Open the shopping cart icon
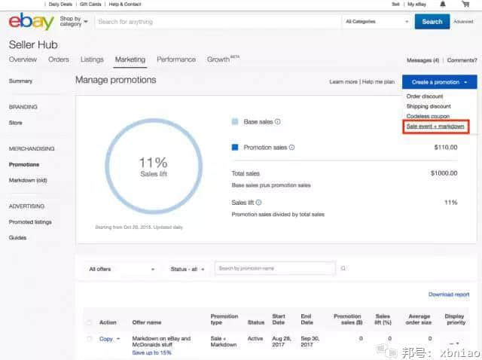The height and width of the screenshot is (360, 482). [x=465, y=5]
